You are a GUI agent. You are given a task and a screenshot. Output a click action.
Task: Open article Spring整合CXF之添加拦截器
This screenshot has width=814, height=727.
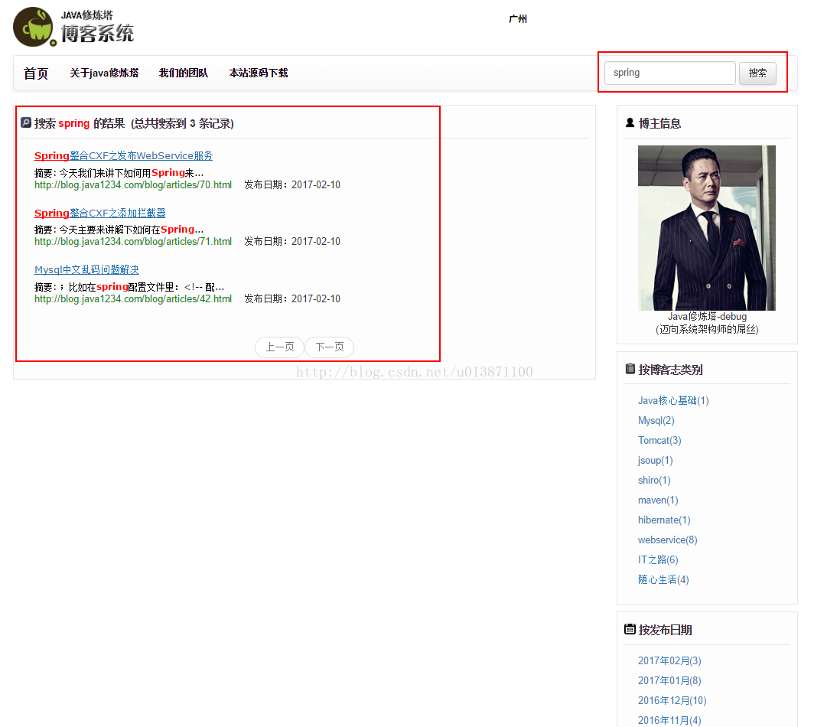[99, 213]
